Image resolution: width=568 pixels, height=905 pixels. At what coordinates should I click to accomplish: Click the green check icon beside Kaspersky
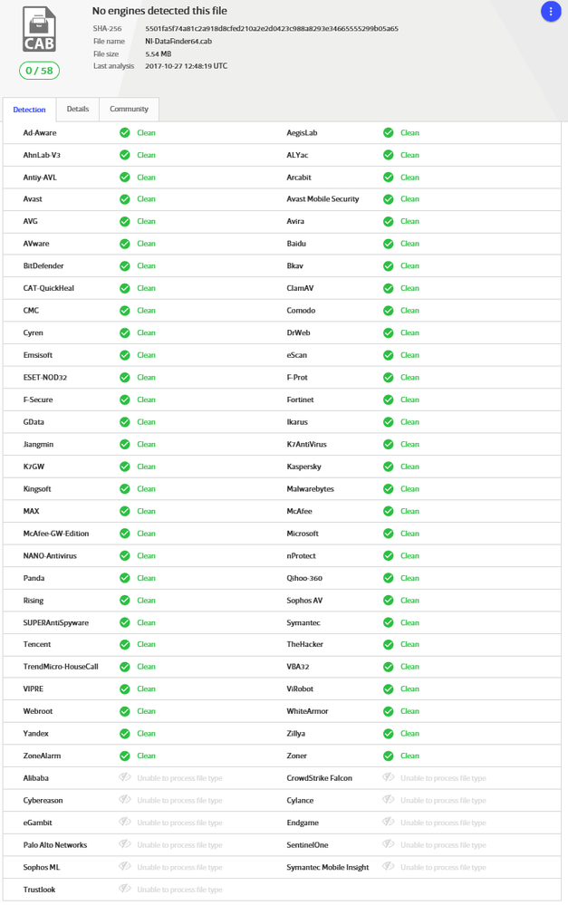click(x=388, y=467)
